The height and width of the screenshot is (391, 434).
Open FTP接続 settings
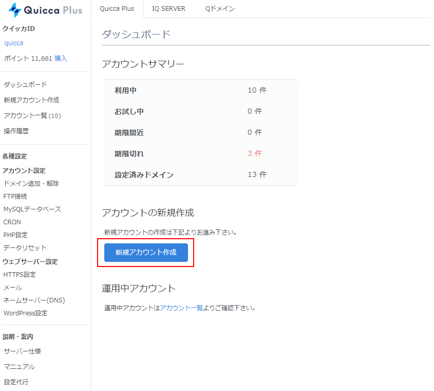tap(15, 197)
